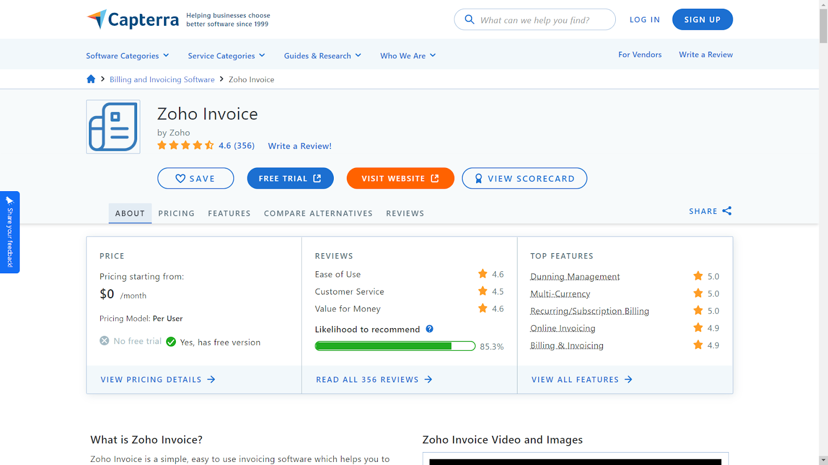Open the View Scorecard button
Viewport: 828px width, 465px height.
tap(524, 178)
